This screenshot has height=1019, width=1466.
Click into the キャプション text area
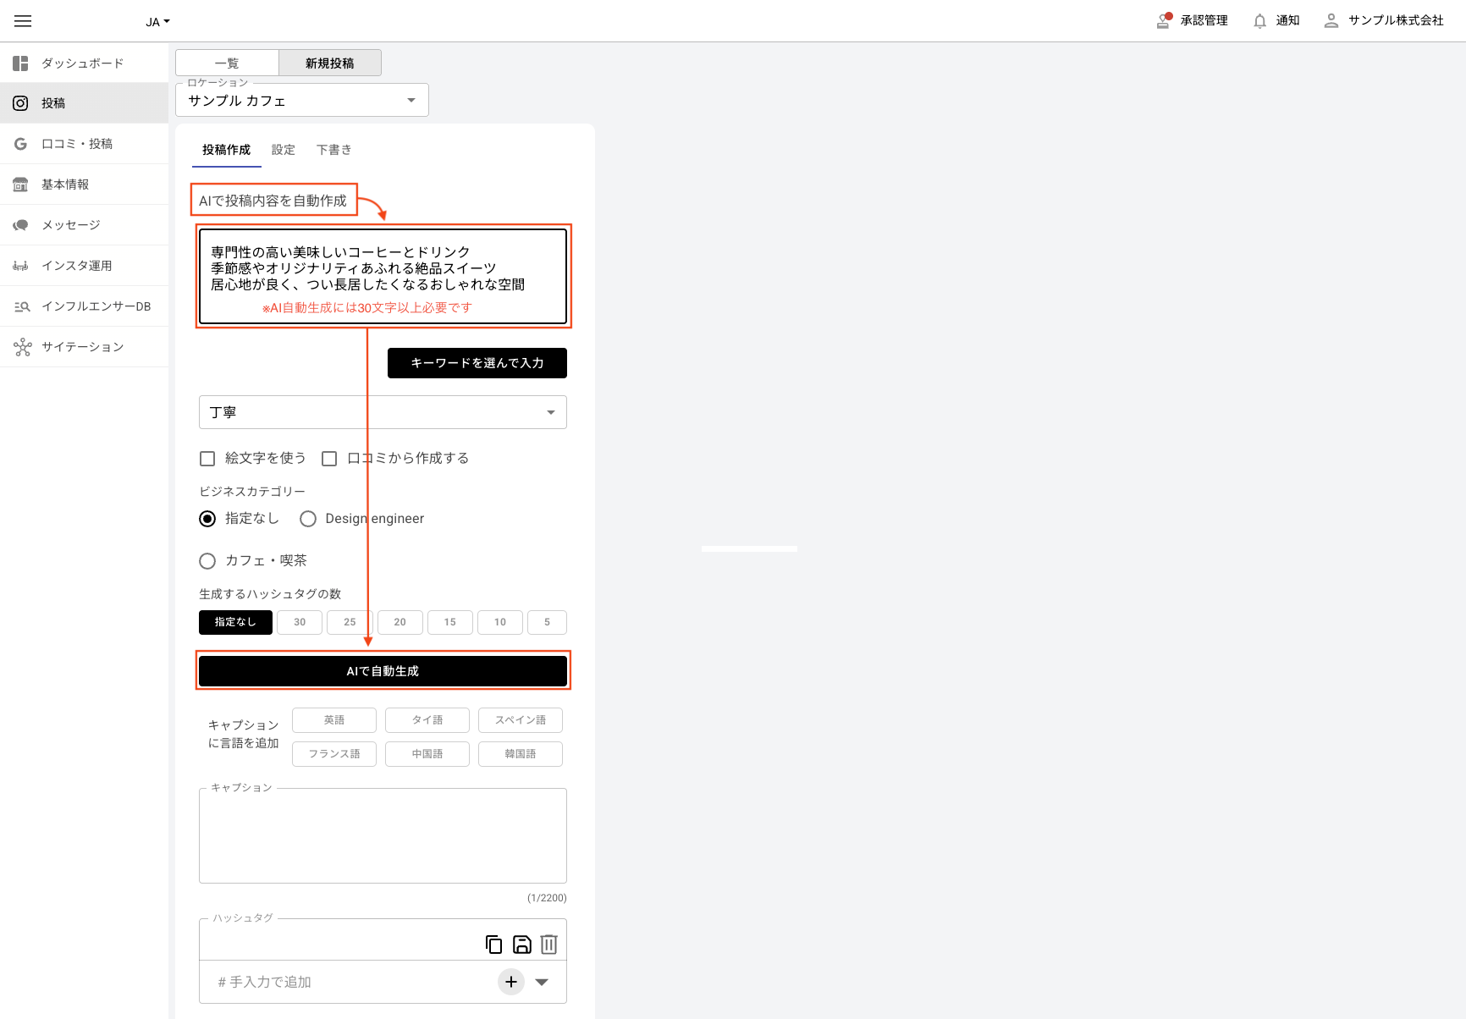tap(383, 836)
